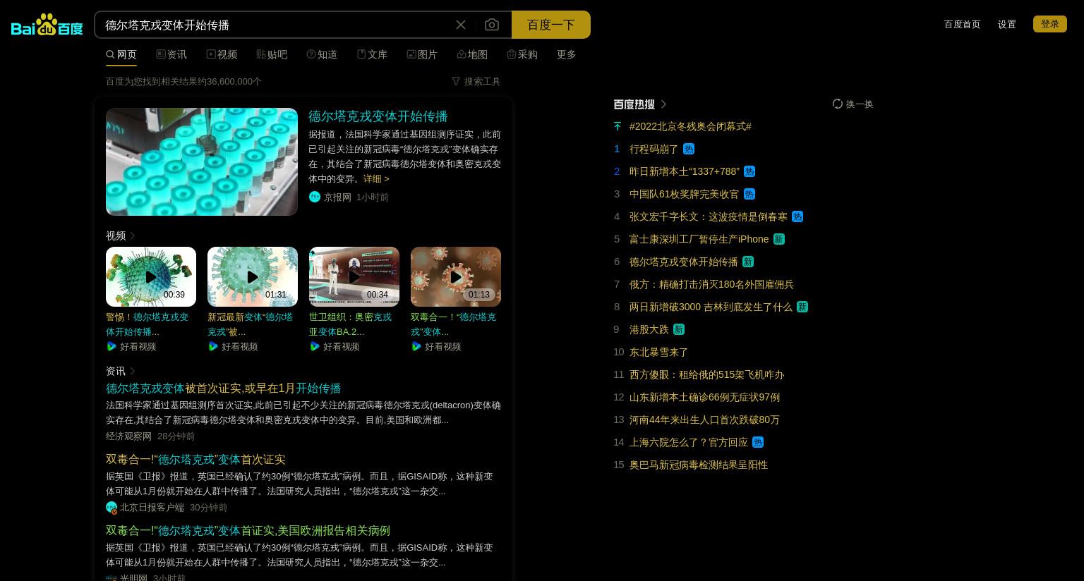This screenshot has height=581, width=1084.
Task: Open 百度首页 link
Action: tap(962, 24)
